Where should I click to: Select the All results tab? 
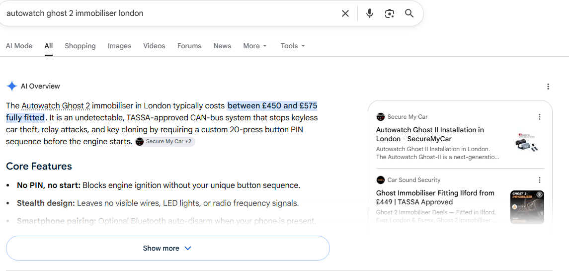tap(49, 46)
